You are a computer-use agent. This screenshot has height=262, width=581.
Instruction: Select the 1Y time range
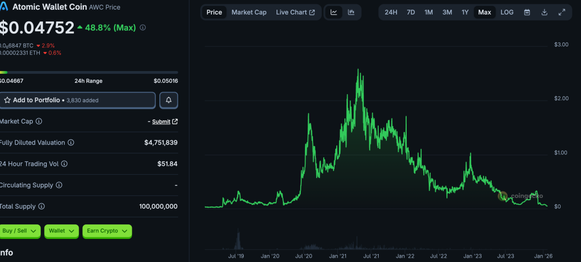click(465, 12)
